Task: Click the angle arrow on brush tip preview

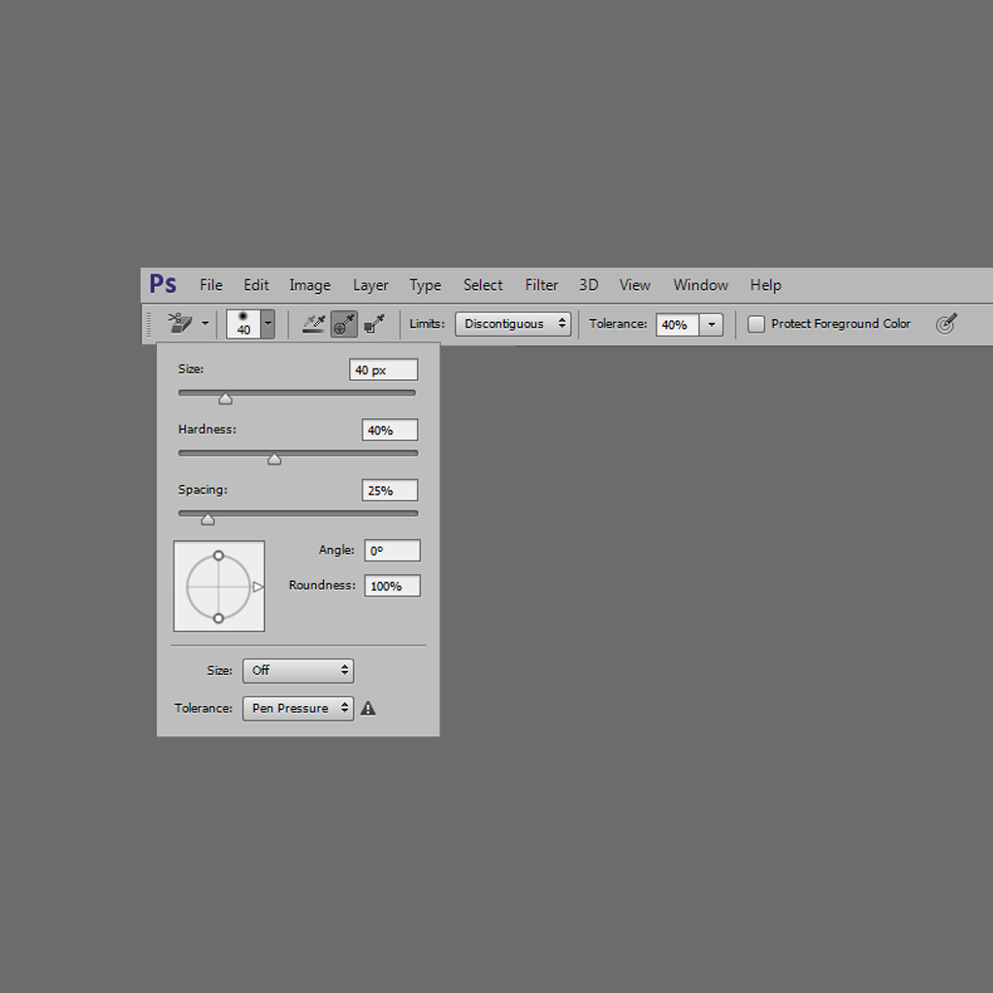Action: click(258, 586)
